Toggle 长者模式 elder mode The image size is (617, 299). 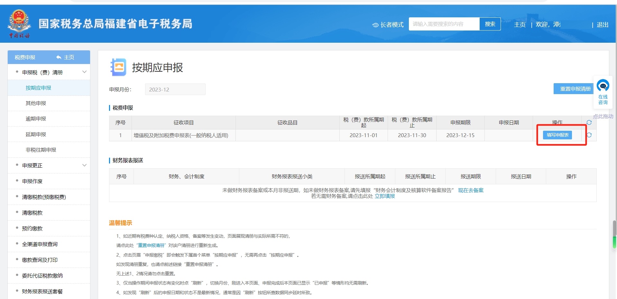click(388, 25)
